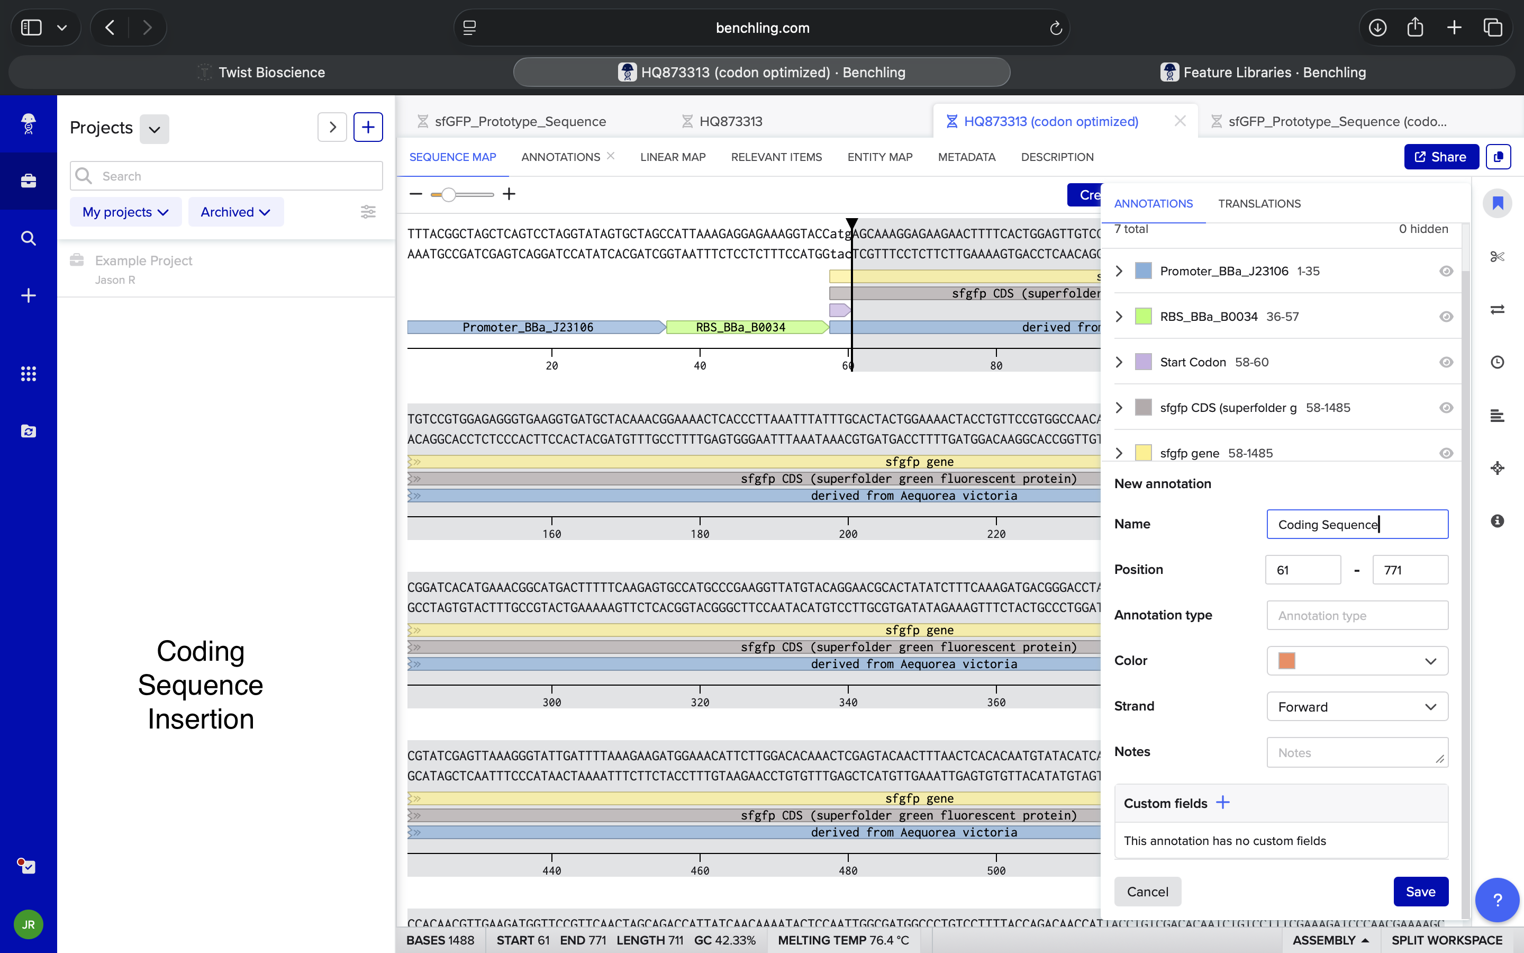Toggle the bookmark icon near Share button
This screenshot has width=1524, height=953.
1497,203
